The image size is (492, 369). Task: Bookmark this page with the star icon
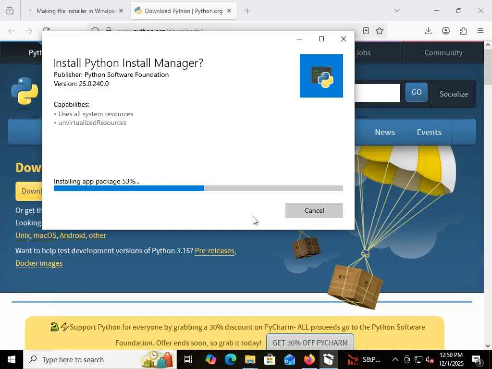(380, 31)
